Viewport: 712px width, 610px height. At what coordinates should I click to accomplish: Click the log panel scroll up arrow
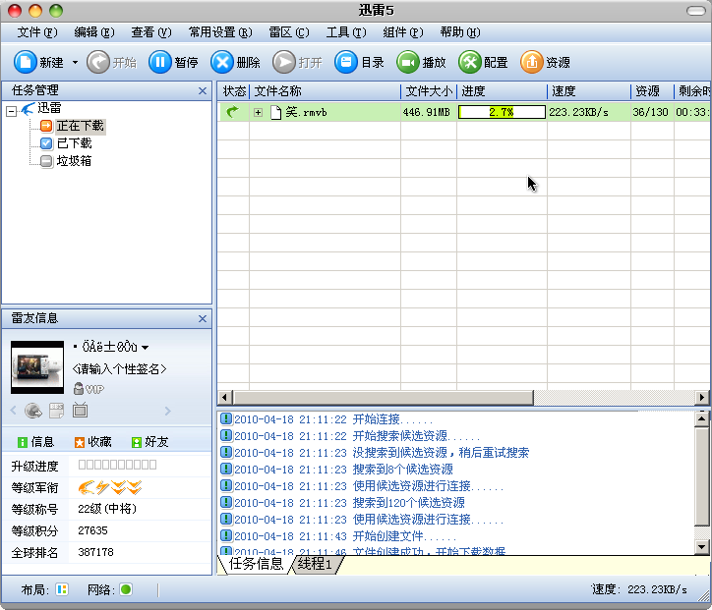[701, 418]
